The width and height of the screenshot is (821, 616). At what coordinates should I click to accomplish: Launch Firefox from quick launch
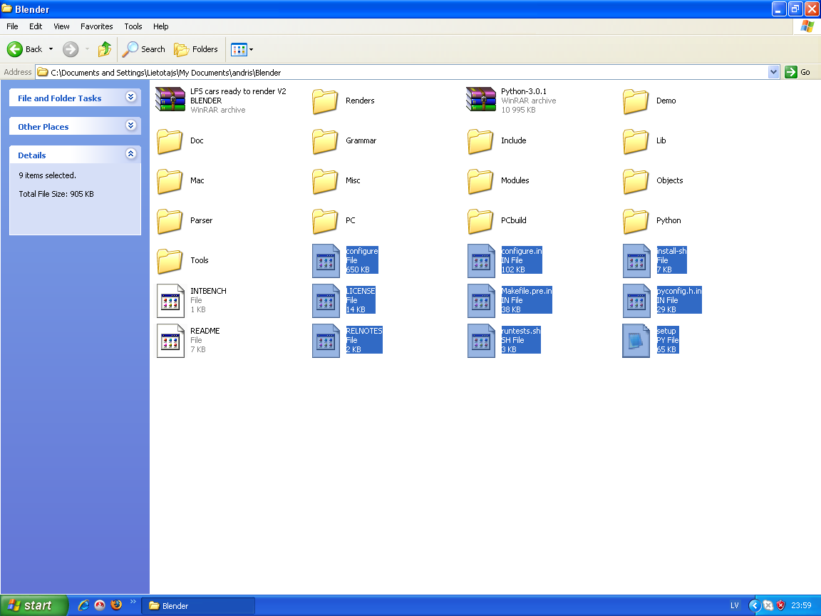point(116,605)
